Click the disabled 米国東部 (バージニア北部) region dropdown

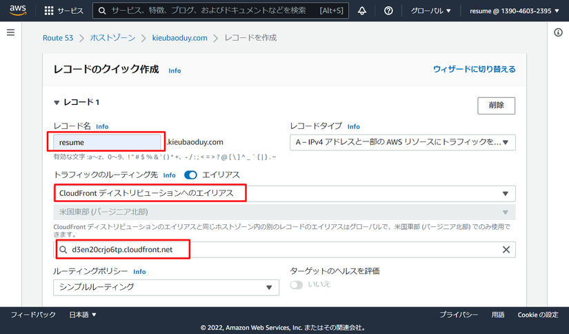pyautogui.click(x=284, y=212)
